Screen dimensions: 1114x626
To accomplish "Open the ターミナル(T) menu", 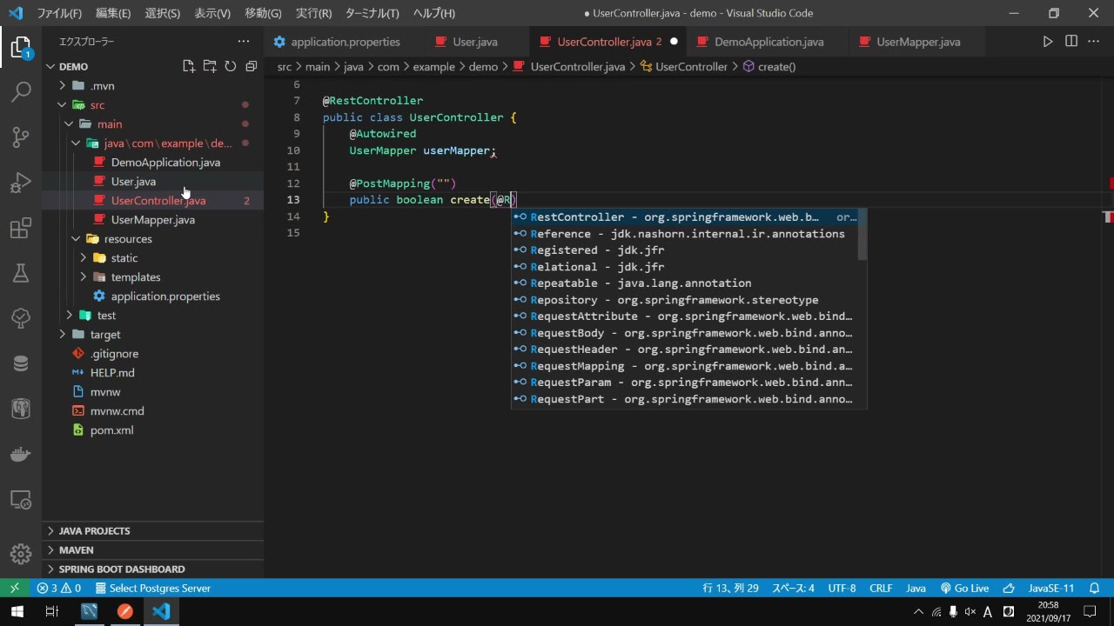I will [x=372, y=13].
